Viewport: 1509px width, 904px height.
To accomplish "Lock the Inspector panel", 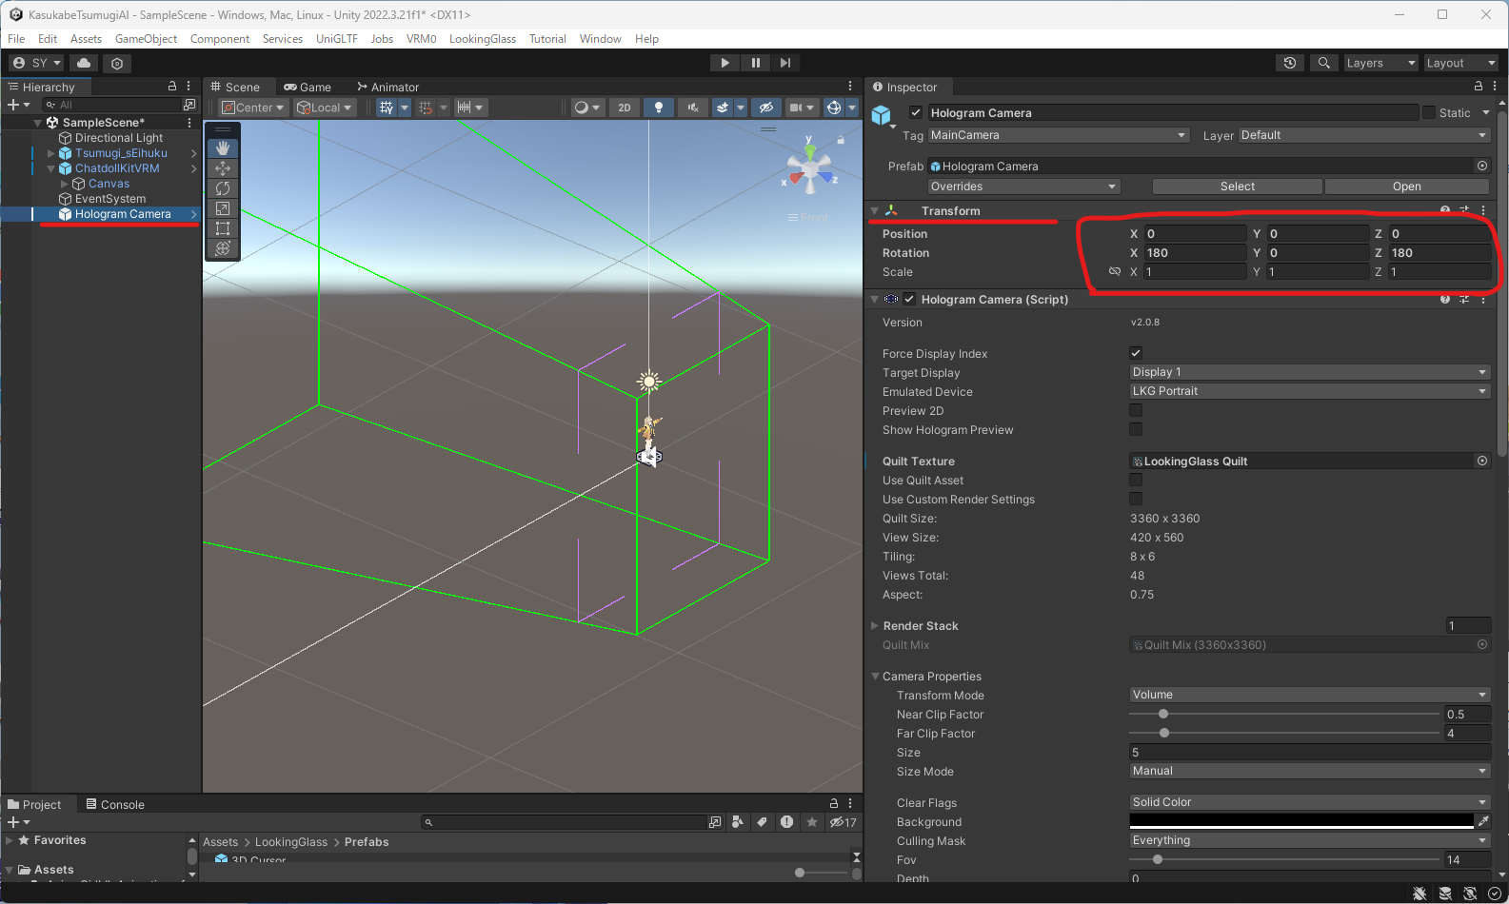I will click(x=1478, y=87).
